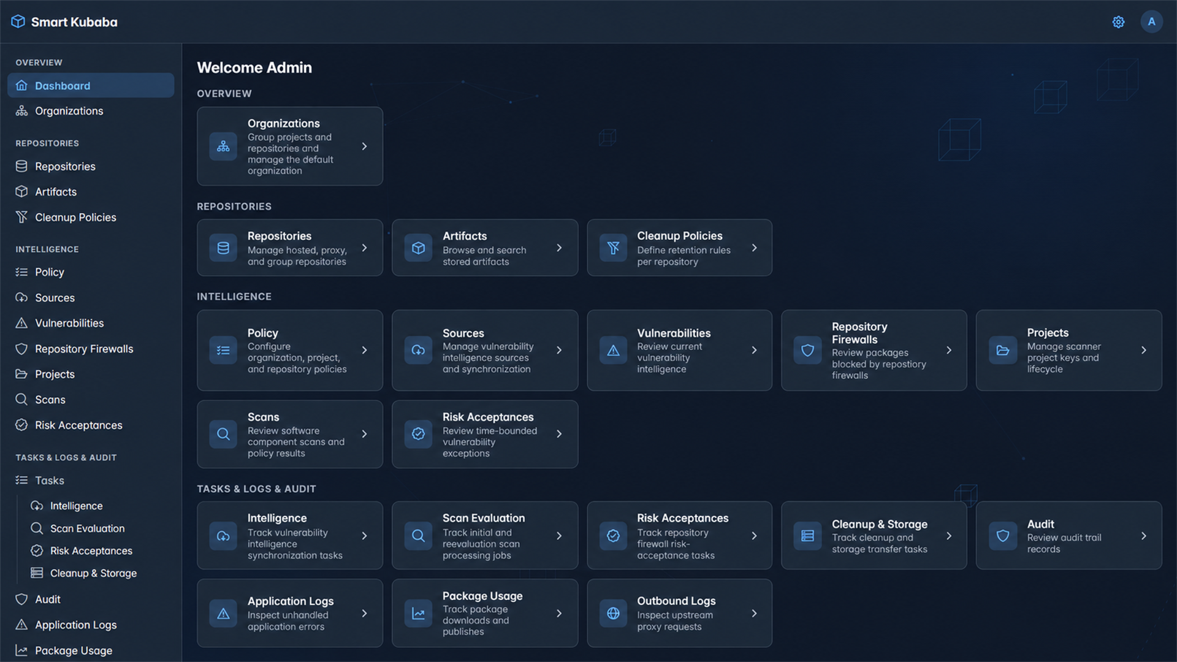This screenshot has height=662, width=1177.
Task: Expand the Organizations card chevron arrow
Action: [x=364, y=146]
